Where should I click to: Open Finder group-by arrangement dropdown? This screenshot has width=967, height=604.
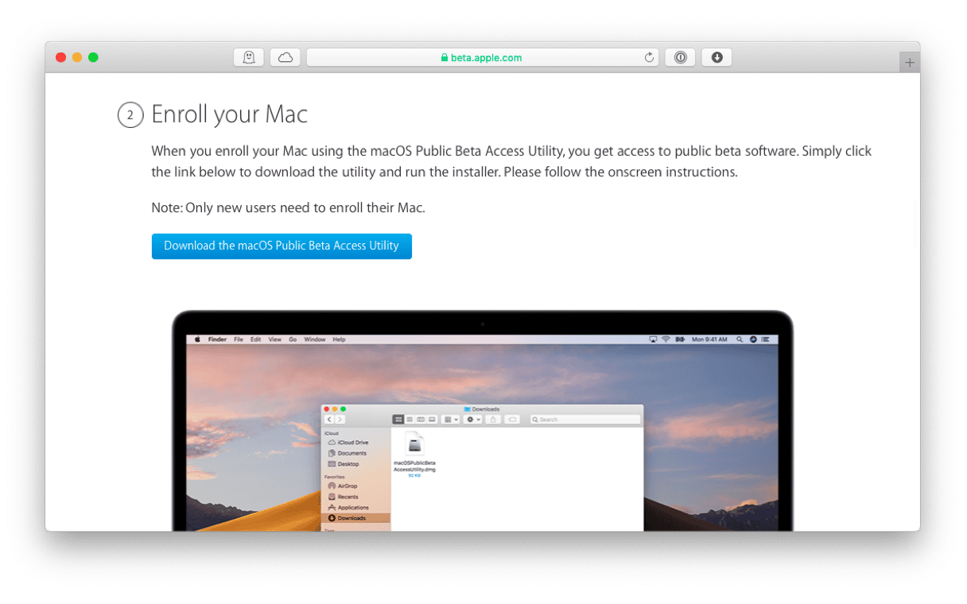pyautogui.click(x=450, y=420)
